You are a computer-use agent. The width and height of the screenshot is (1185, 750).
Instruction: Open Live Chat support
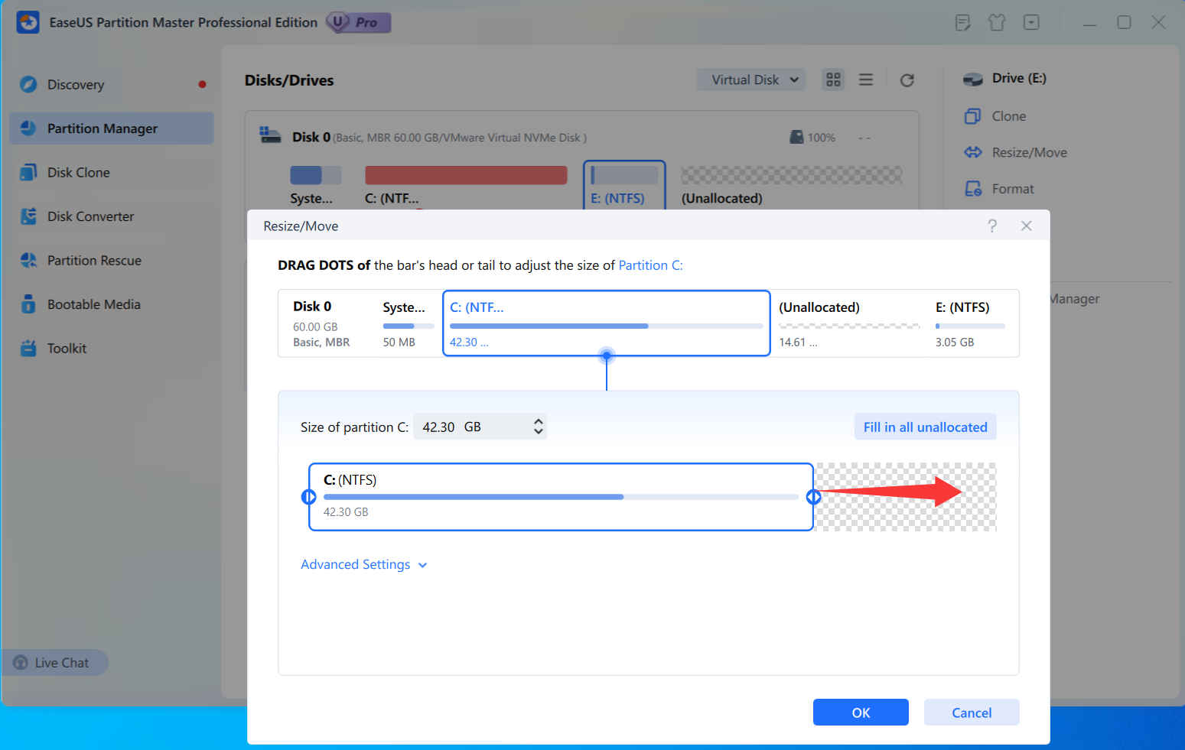click(54, 663)
